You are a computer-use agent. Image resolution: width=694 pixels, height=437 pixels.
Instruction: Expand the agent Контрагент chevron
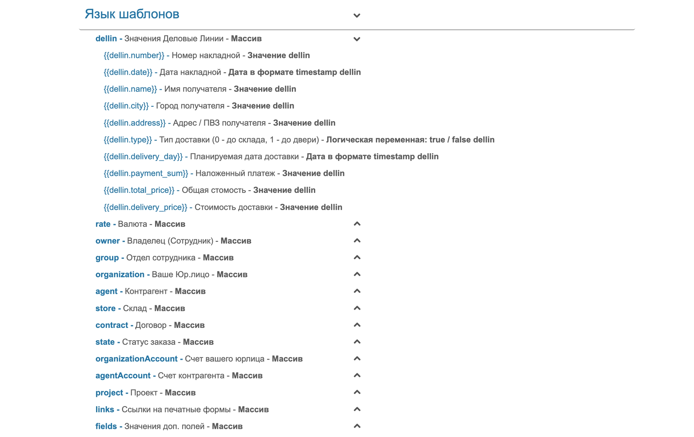tap(357, 291)
